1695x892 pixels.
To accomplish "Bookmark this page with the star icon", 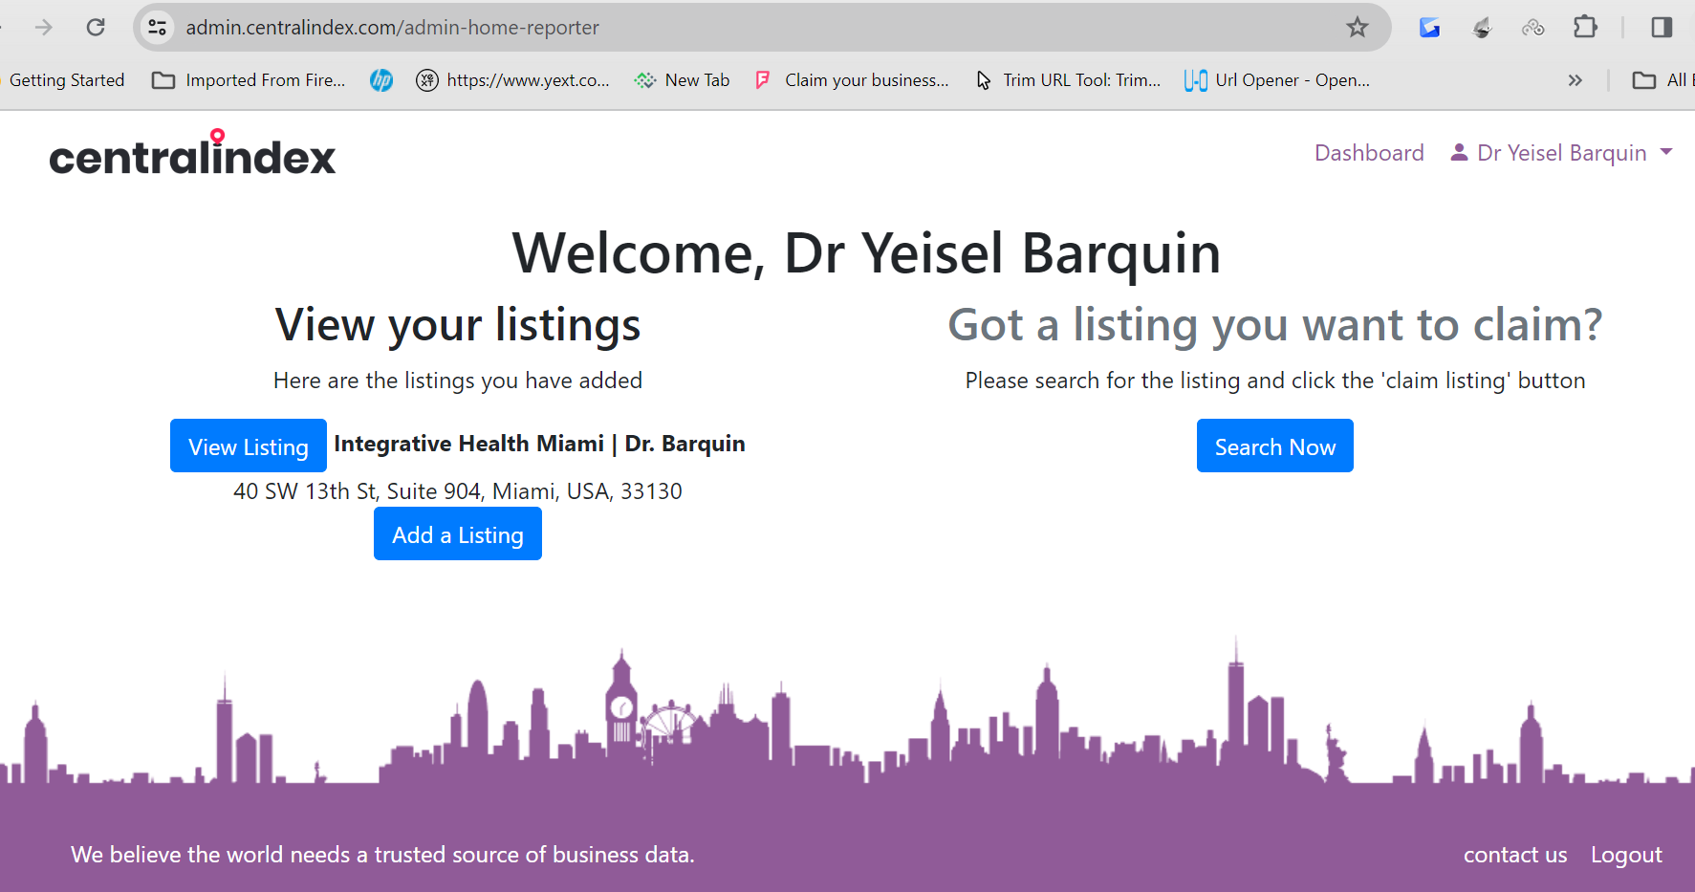I will (x=1358, y=28).
